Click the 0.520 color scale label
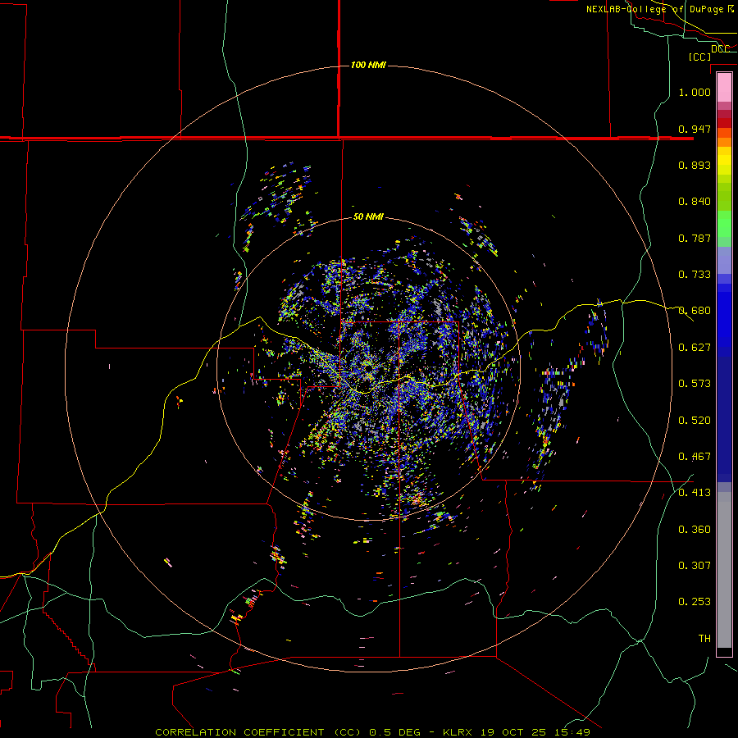This screenshot has width=738, height=738. pyautogui.click(x=695, y=421)
